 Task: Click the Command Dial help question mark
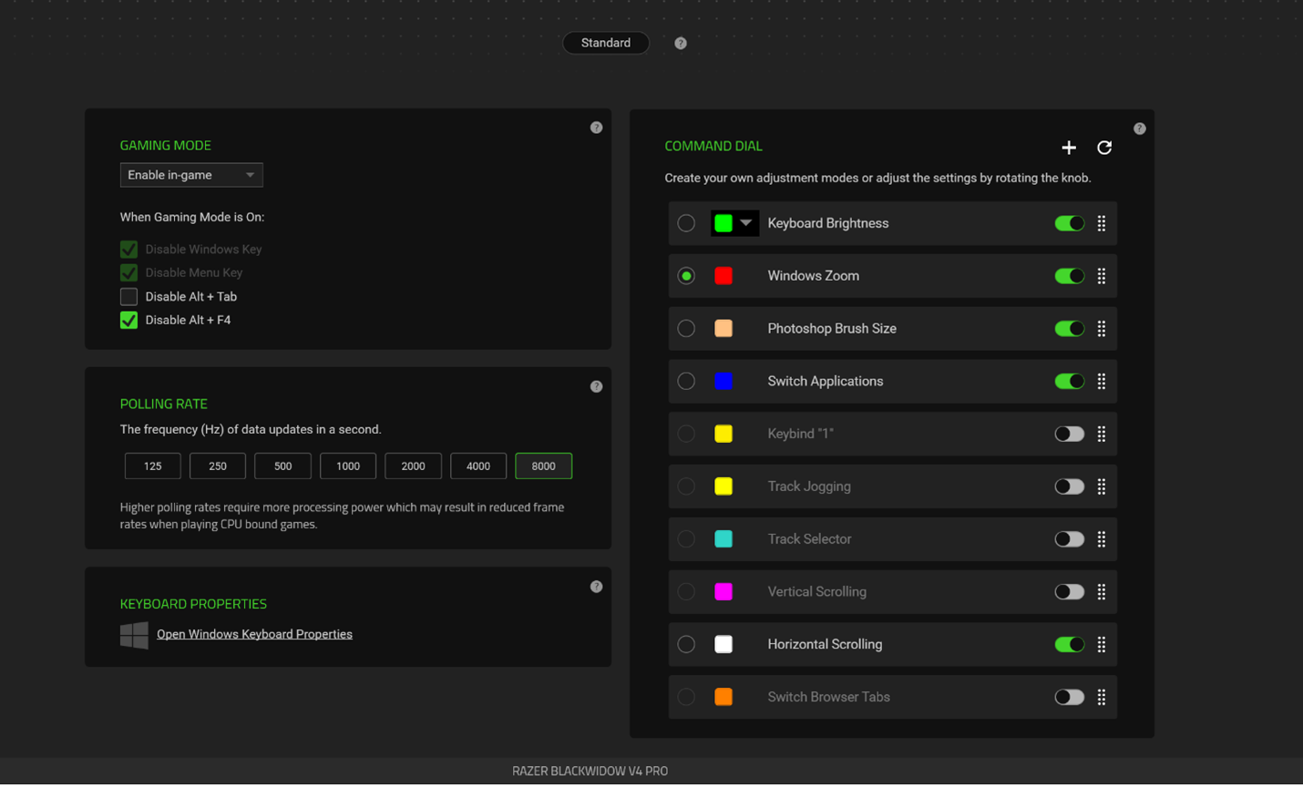(1139, 128)
